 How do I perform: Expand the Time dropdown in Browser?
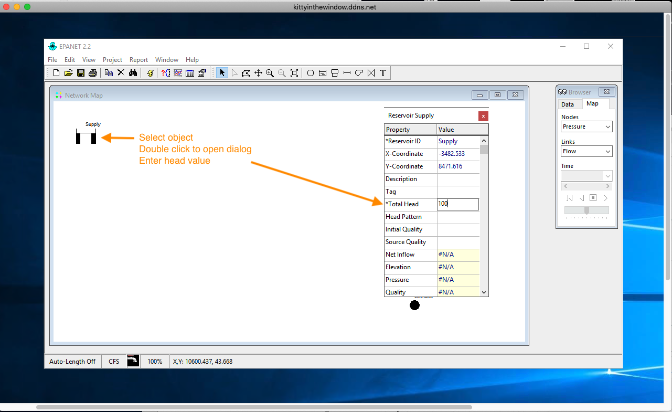[607, 176]
